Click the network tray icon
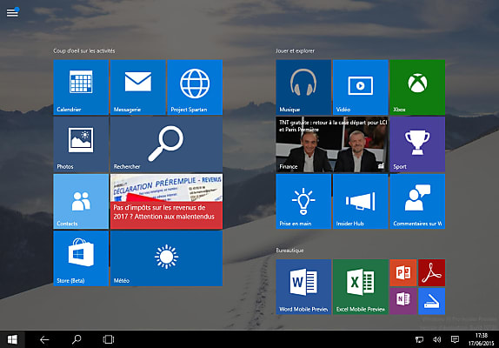 click(419, 339)
